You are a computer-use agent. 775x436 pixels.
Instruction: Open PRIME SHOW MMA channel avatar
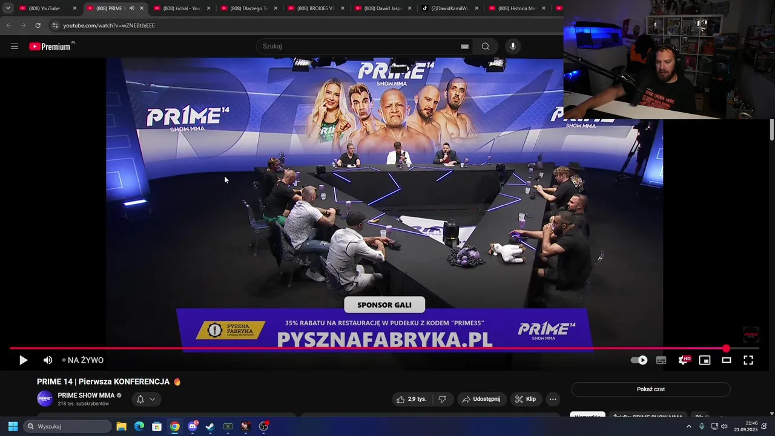[45, 398]
